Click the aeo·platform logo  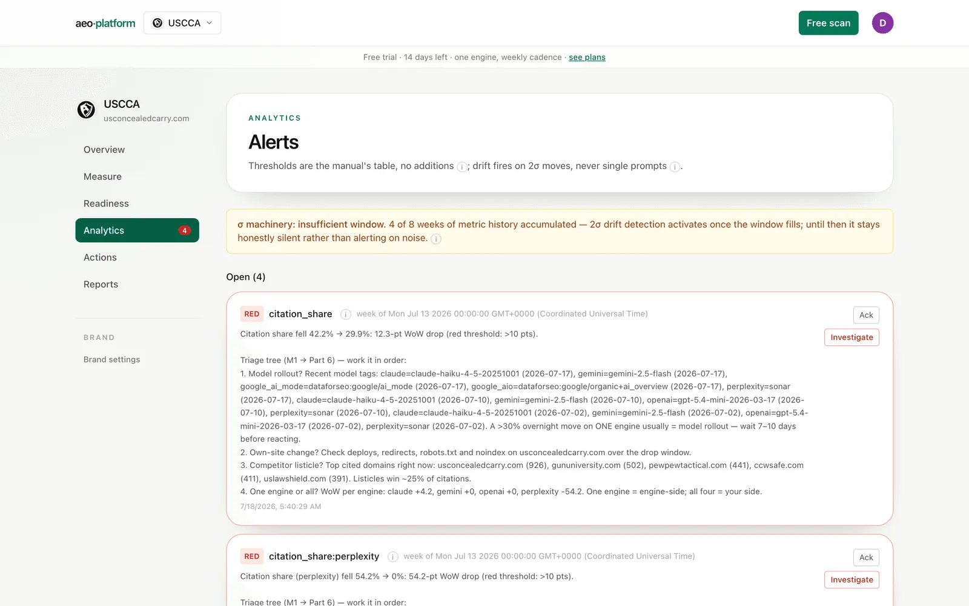click(x=105, y=23)
